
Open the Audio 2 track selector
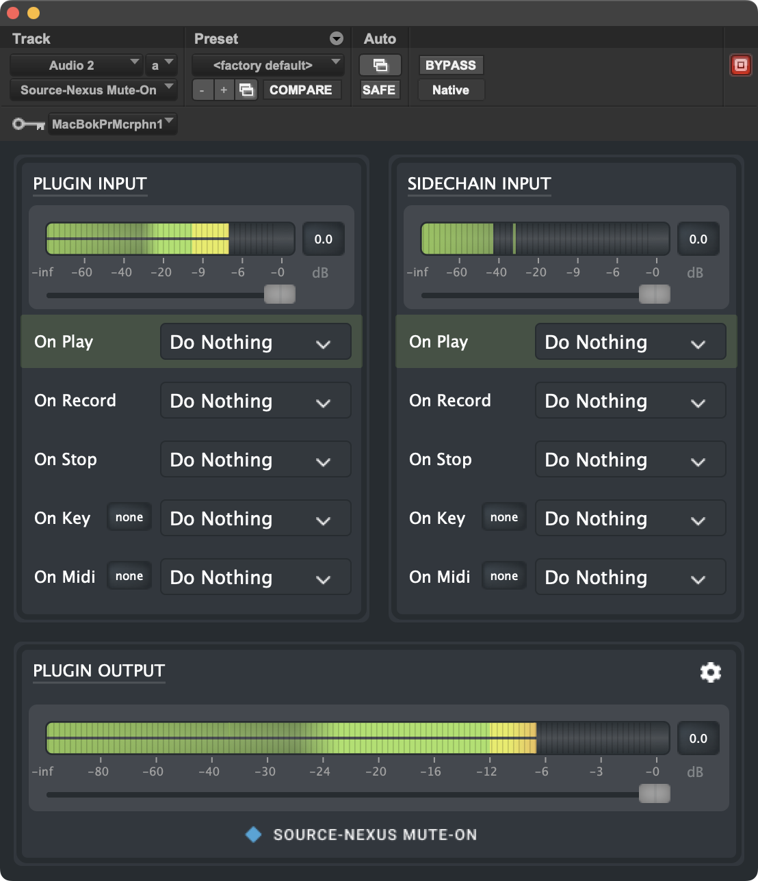76,66
